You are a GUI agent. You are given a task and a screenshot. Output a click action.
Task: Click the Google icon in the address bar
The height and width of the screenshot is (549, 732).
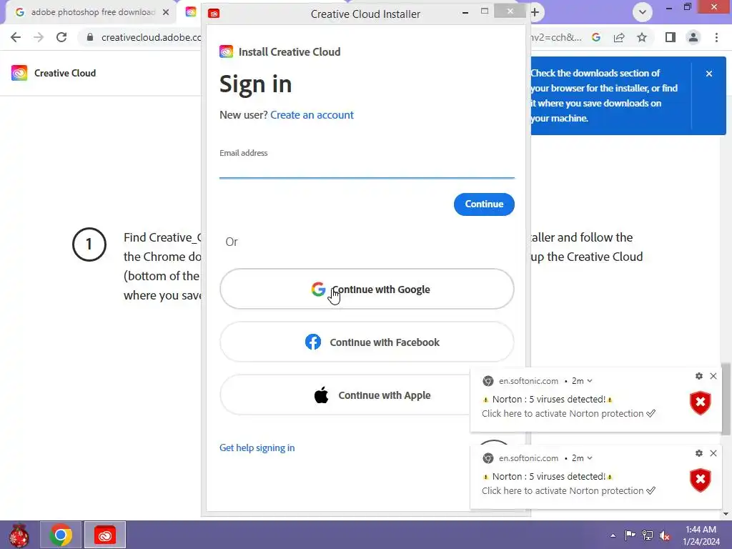pyautogui.click(x=596, y=37)
